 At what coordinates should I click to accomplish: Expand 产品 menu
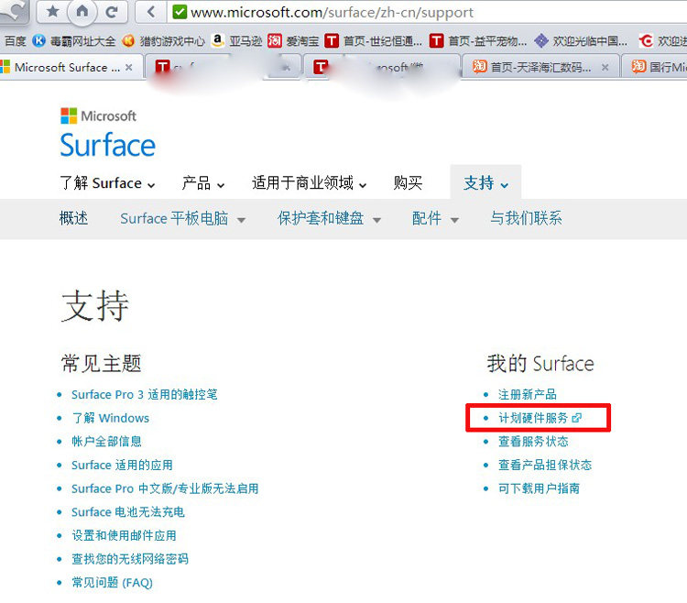coord(203,182)
